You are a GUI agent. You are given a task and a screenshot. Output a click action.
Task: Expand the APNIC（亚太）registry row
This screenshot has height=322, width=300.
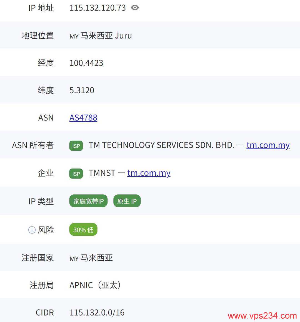coord(95,285)
